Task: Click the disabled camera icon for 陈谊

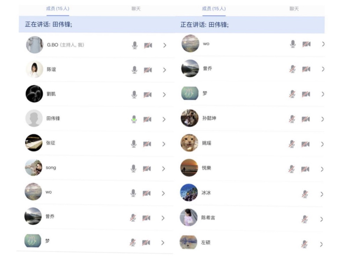Action: [x=148, y=70]
